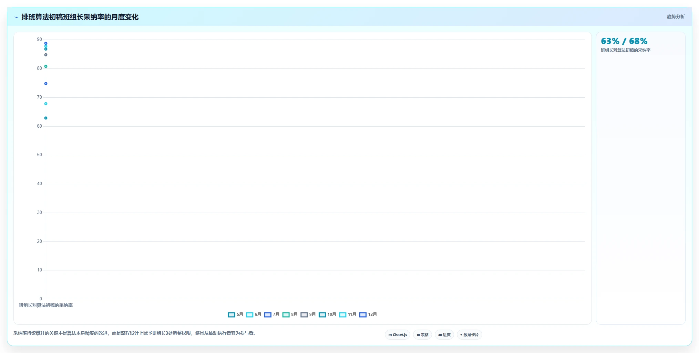
Task: Click the 趋势分析 label in header
Action: coord(676,17)
